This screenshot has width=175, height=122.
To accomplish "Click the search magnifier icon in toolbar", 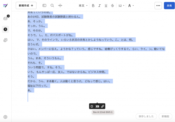I will 52,6.
